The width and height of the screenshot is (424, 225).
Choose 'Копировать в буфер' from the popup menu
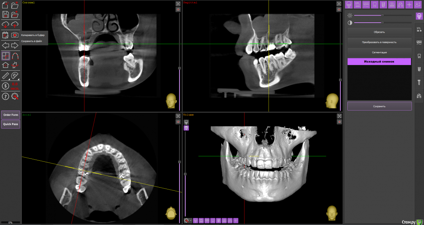[x=33, y=35]
